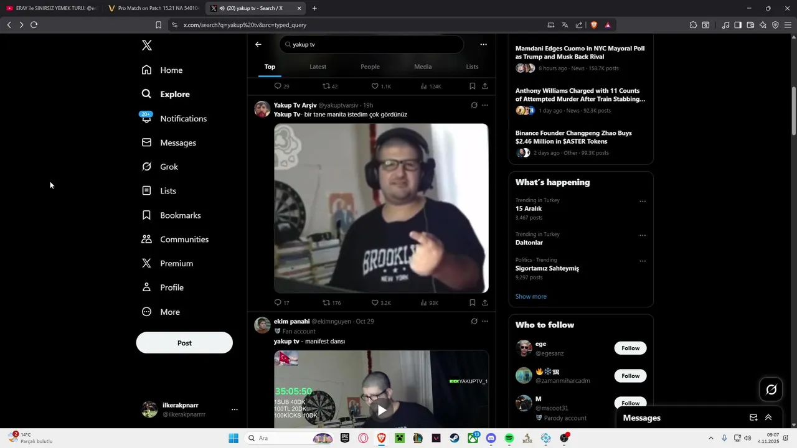Click the Brave Shields icon
Screen dimensions: 797x448
(x=594, y=25)
